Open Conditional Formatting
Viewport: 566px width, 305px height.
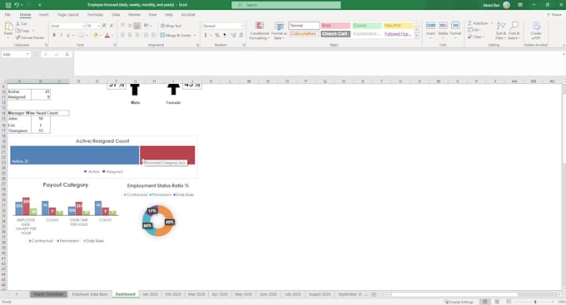point(259,31)
